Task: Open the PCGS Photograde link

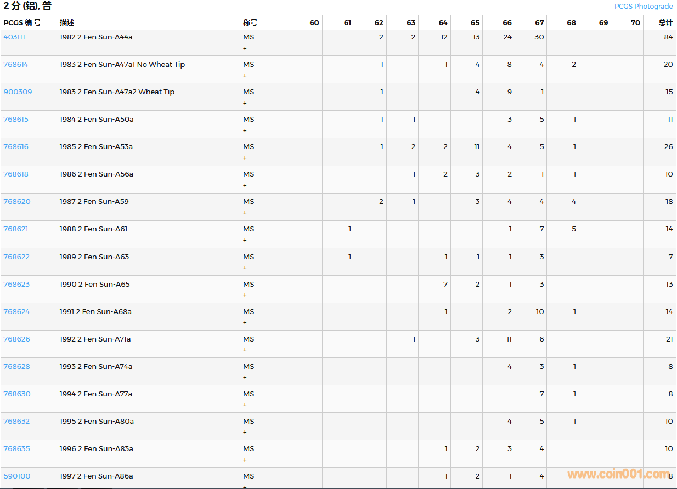Action: (643, 7)
